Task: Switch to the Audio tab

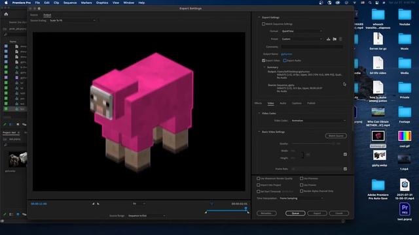Action: pos(283,103)
